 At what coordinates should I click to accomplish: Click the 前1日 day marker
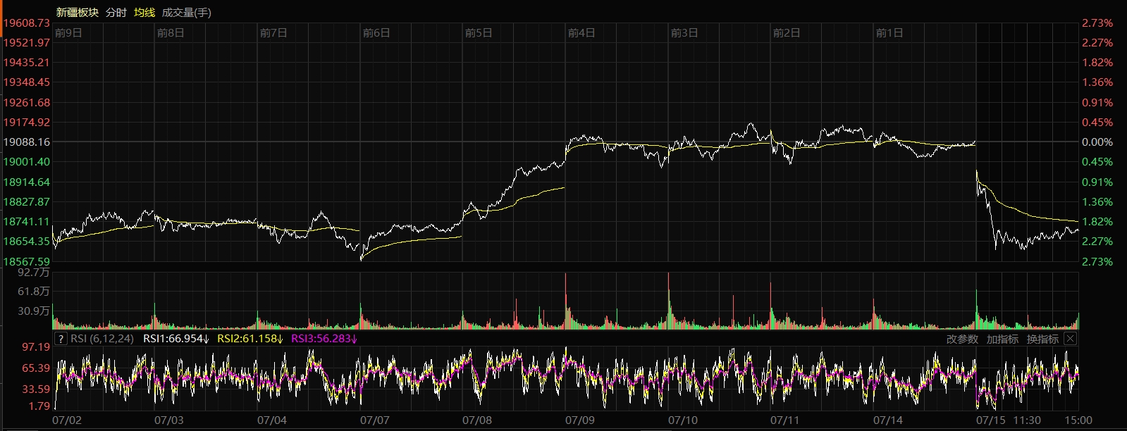pyautogui.click(x=889, y=33)
